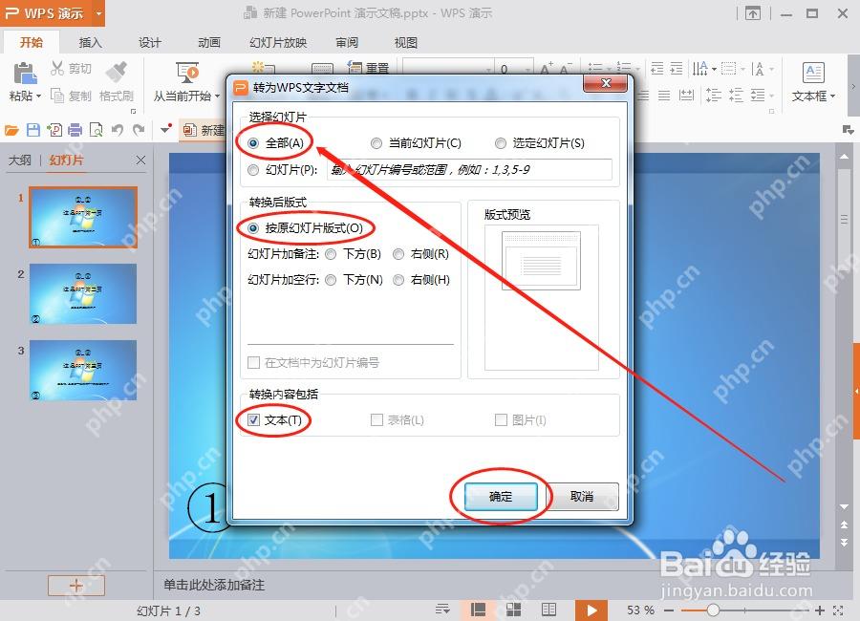Decrease font size with A- icon

[566, 69]
